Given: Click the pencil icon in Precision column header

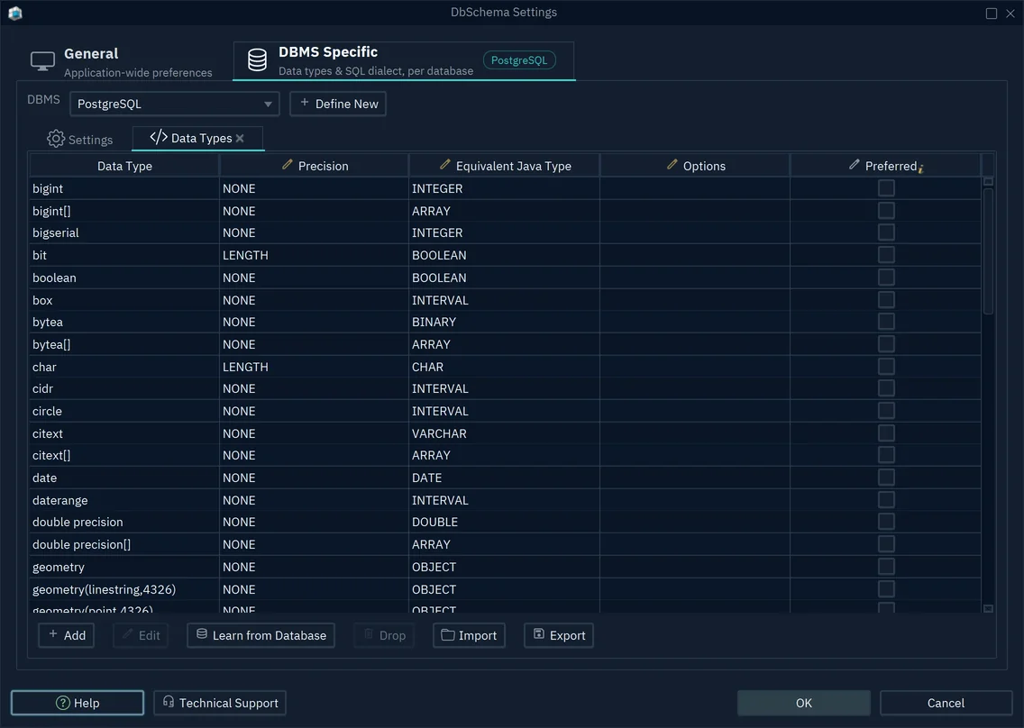Looking at the screenshot, I should (287, 165).
